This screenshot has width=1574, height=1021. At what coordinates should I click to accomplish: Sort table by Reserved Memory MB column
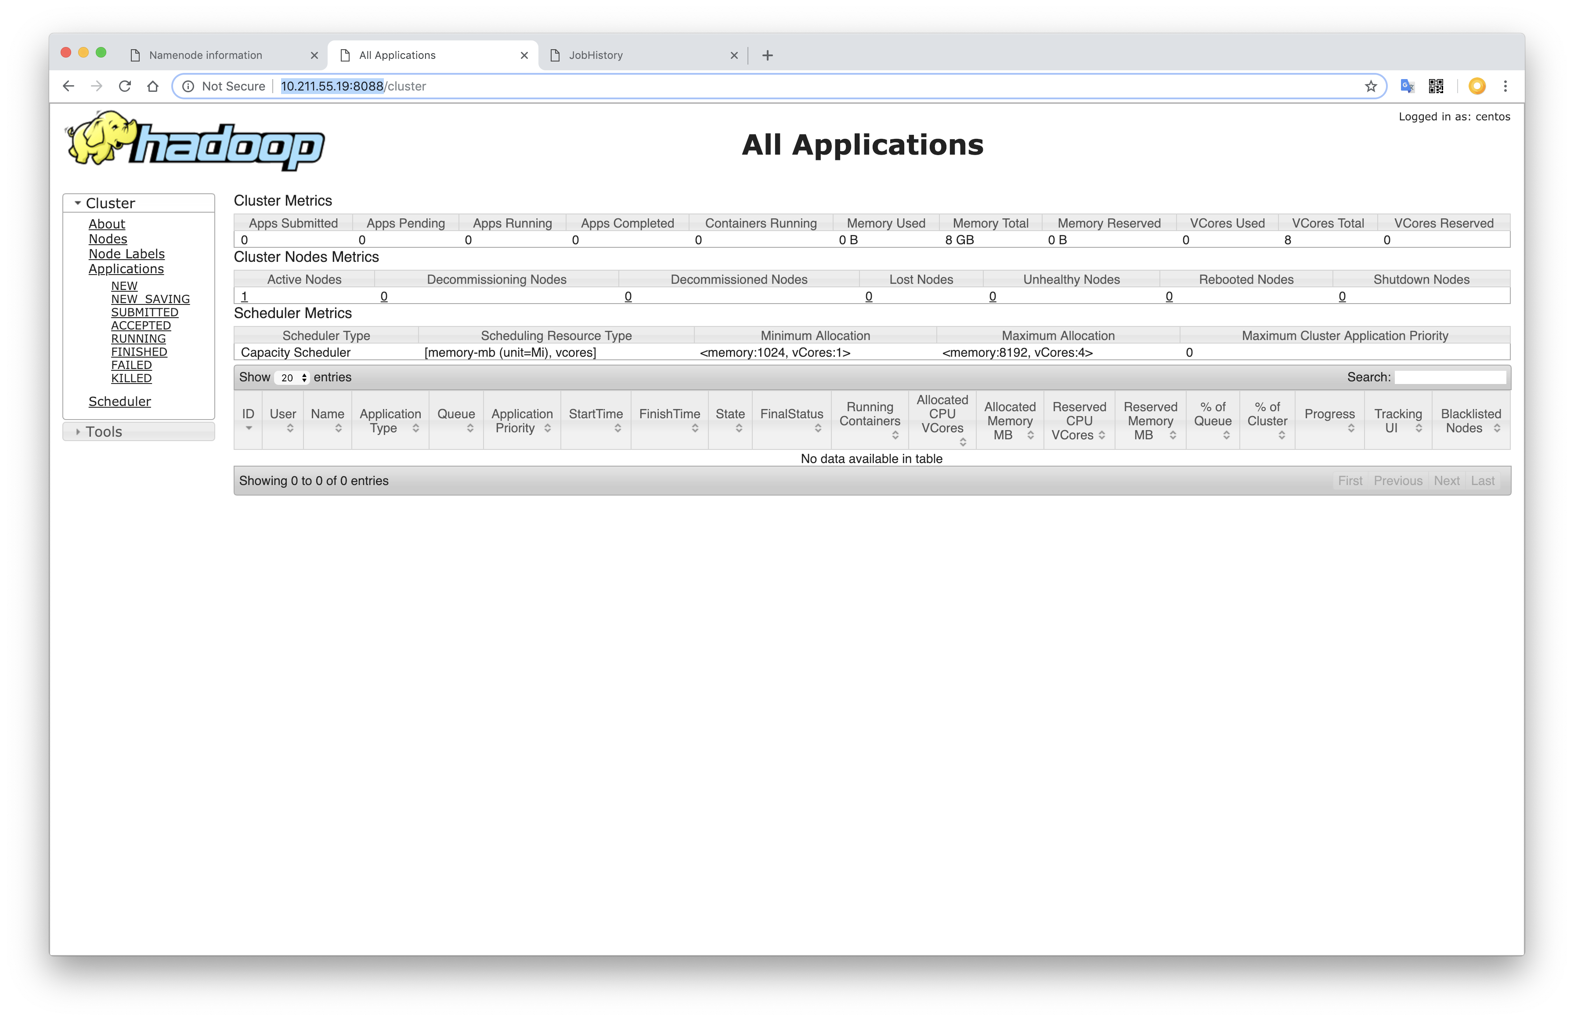point(1150,420)
